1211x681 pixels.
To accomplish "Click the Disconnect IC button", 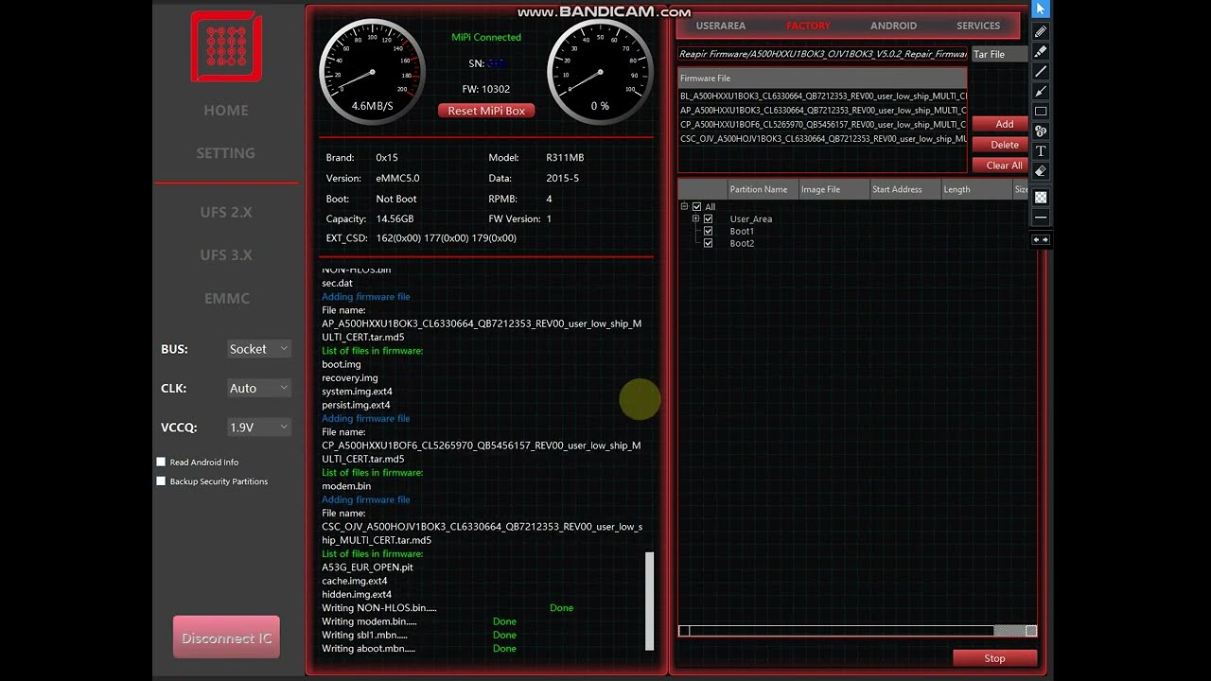I will 226,637.
